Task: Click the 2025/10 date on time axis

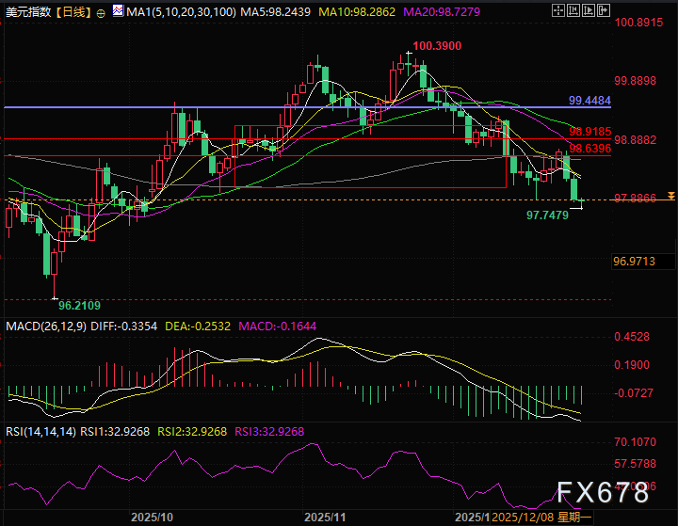Action: [x=151, y=518]
